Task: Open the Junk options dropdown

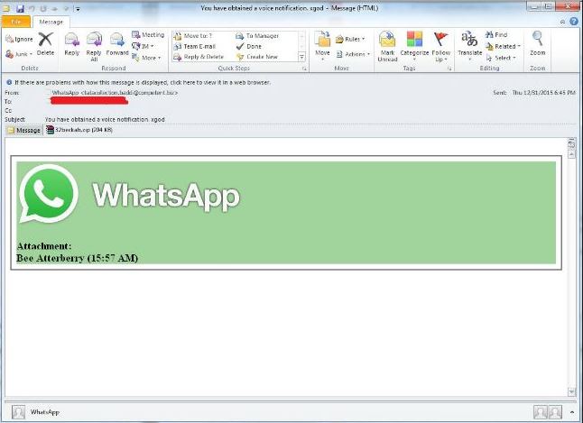Action: coord(19,54)
